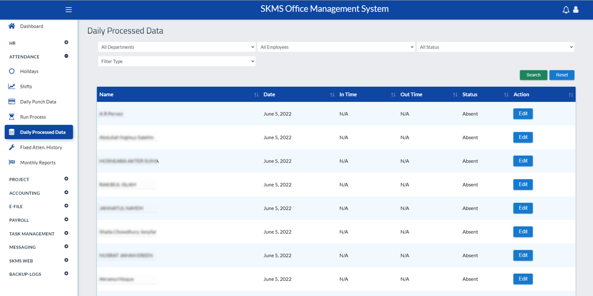Click the Shifts chart icon
Screen dimensions: 593x296
12,86
